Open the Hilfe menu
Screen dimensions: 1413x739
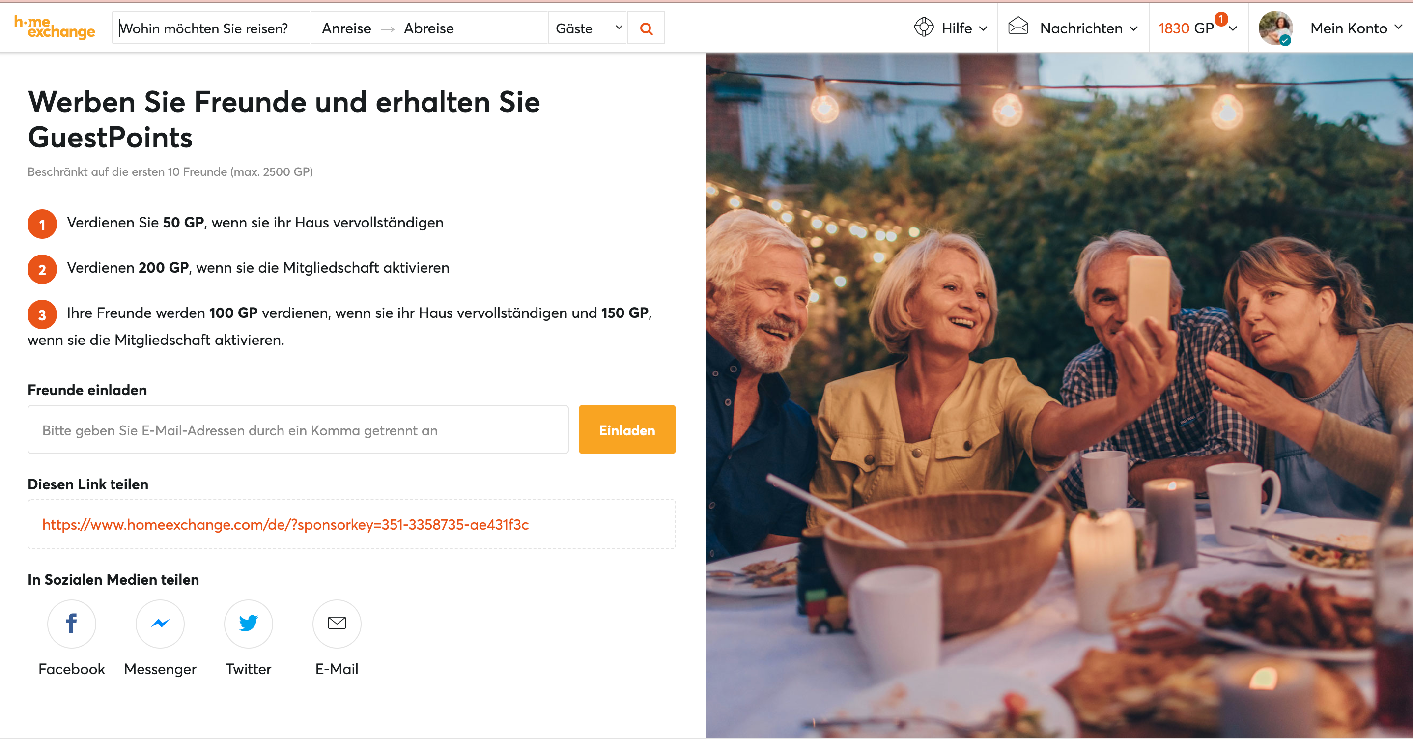tap(958, 28)
